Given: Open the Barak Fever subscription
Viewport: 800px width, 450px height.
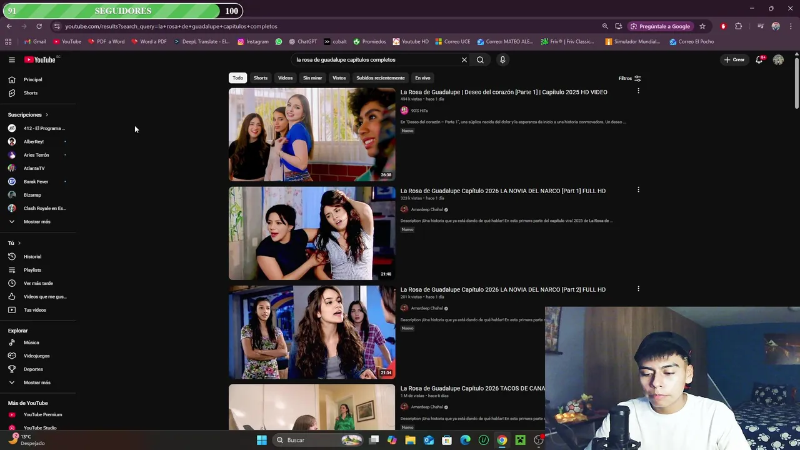Looking at the screenshot, I should pos(37,182).
